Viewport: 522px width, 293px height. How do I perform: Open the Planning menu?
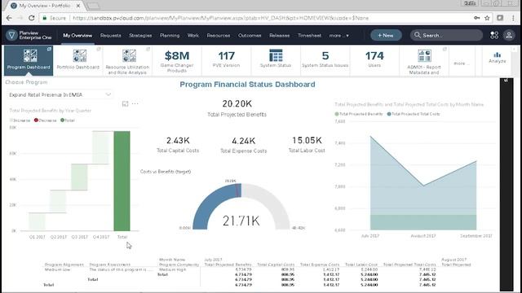[x=170, y=36]
